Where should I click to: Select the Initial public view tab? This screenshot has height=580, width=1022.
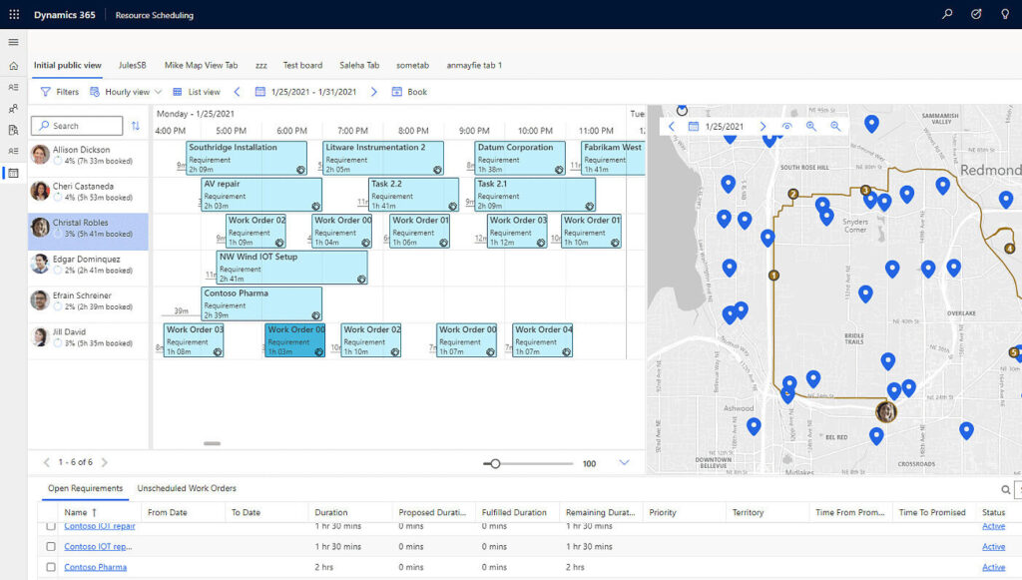[68, 65]
